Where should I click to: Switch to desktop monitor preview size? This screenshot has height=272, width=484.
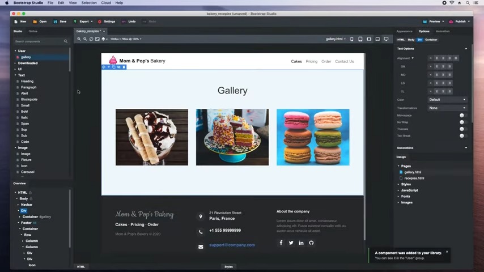coord(386,39)
